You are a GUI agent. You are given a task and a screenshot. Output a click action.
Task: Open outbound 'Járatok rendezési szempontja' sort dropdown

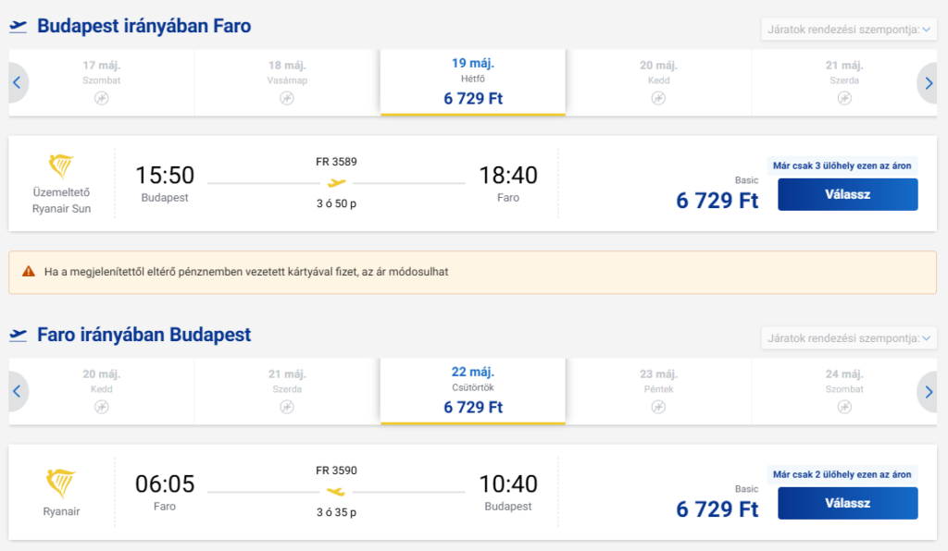(846, 30)
